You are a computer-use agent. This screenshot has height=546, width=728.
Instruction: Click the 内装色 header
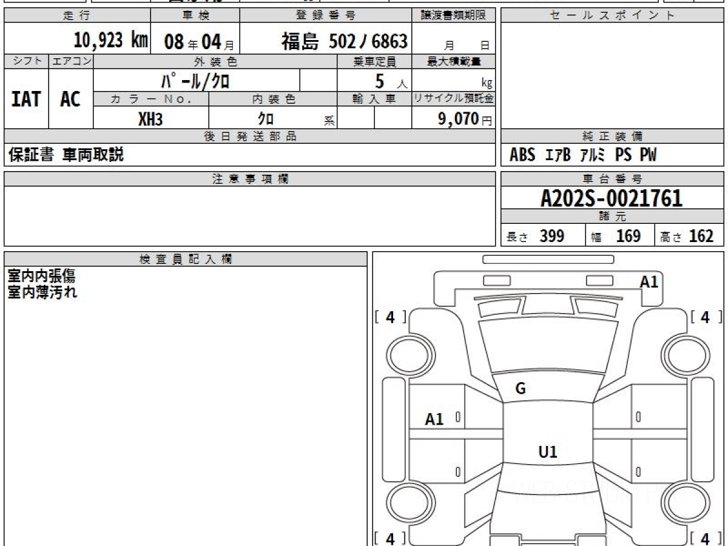click(x=273, y=99)
